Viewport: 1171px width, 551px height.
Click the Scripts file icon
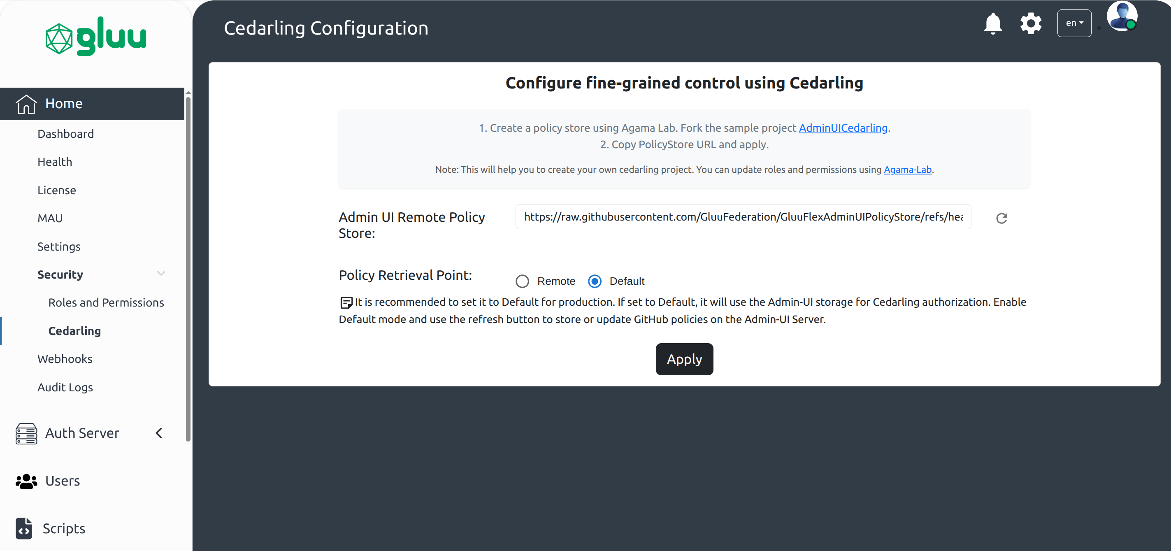point(24,528)
